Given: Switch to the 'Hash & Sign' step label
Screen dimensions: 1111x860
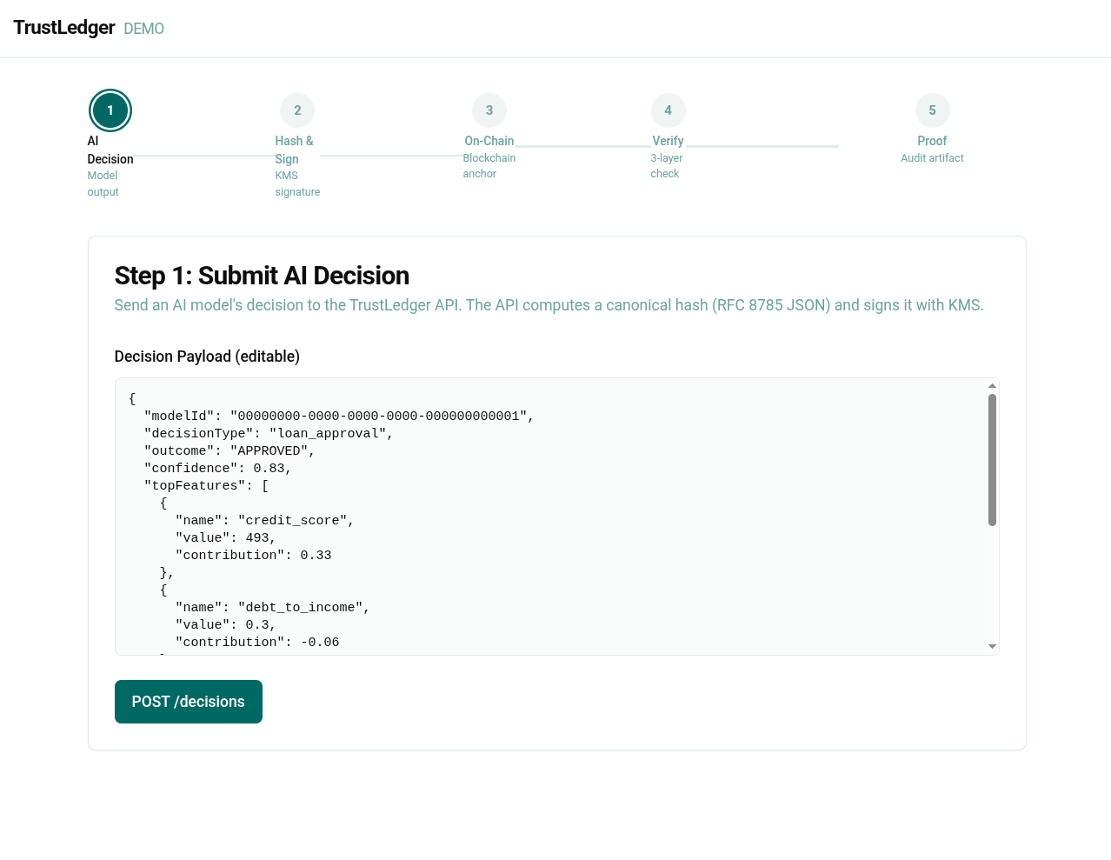Looking at the screenshot, I should pos(294,150).
